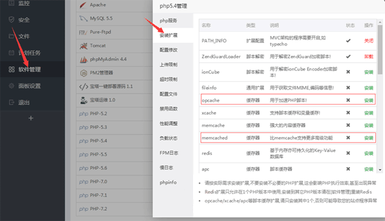The image size is (385, 221).
Task: Click the Apache software row label
Action: point(97,5)
